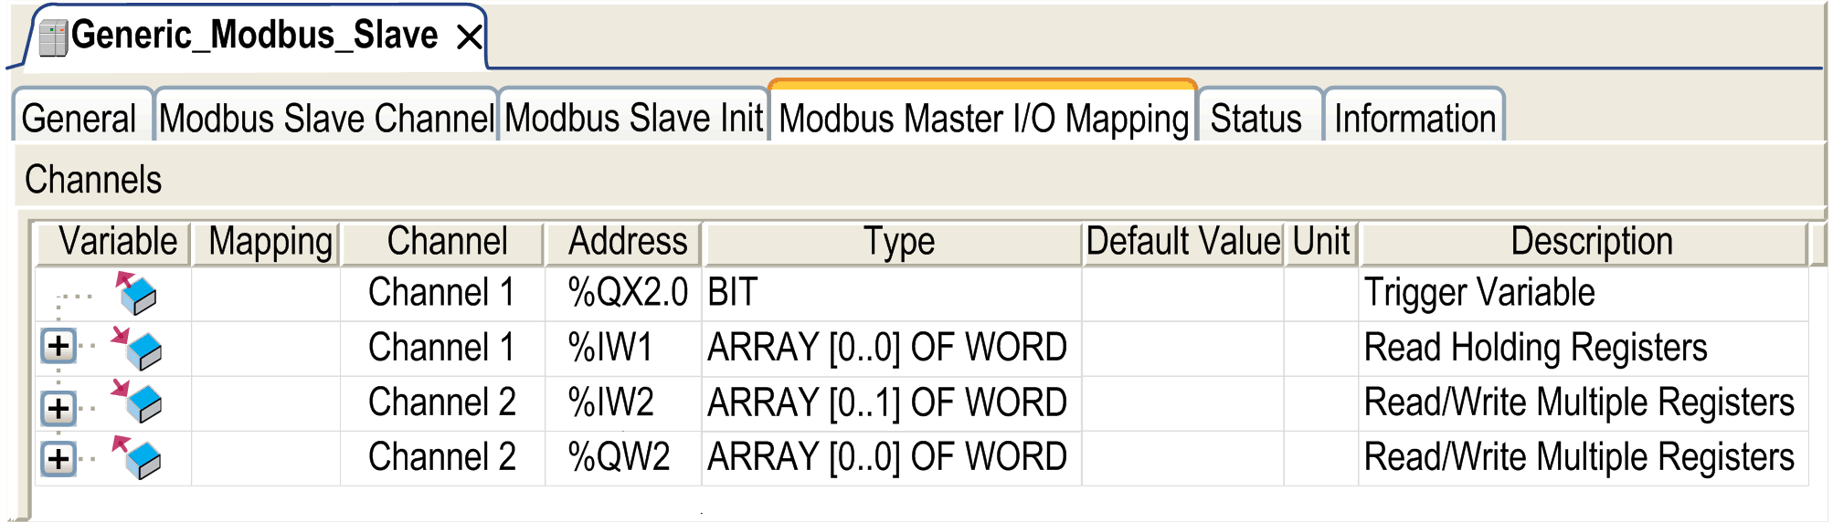Open the Modbus Slave Channel tab
The height and width of the screenshot is (522, 1833).
coord(326,119)
